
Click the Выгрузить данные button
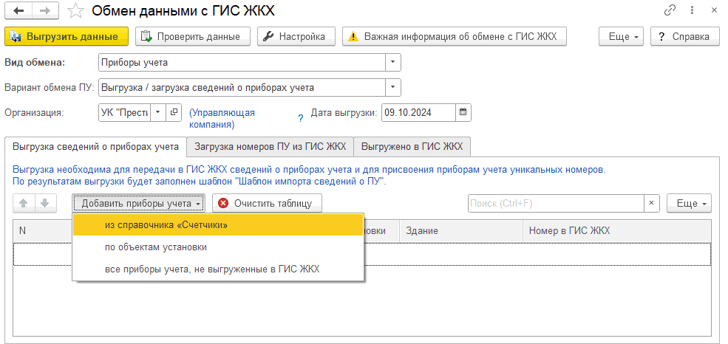(67, 36)
